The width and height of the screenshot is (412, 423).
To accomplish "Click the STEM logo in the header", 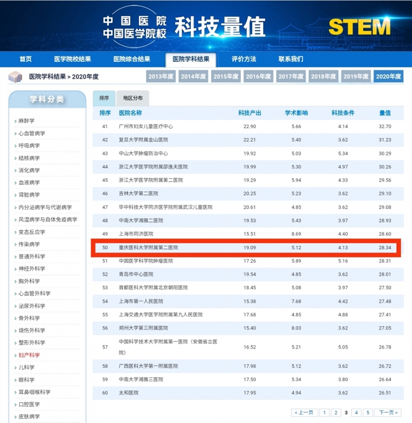I will 359,26.
